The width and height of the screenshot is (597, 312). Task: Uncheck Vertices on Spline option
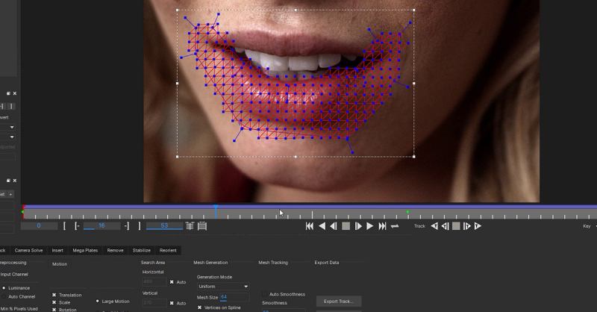click(200, 308)
